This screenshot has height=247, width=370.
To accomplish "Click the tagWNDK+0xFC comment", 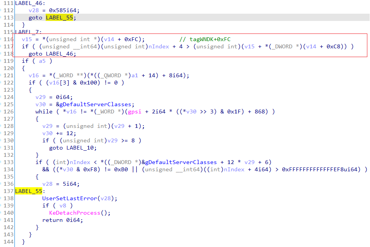I will [210, 39].
